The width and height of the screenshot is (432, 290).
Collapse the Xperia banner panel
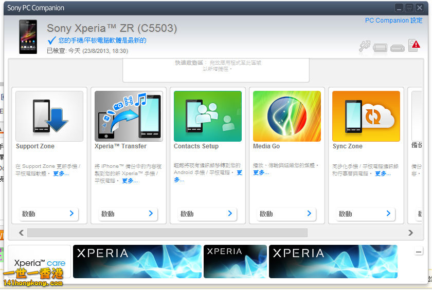[x=419, y=252]
